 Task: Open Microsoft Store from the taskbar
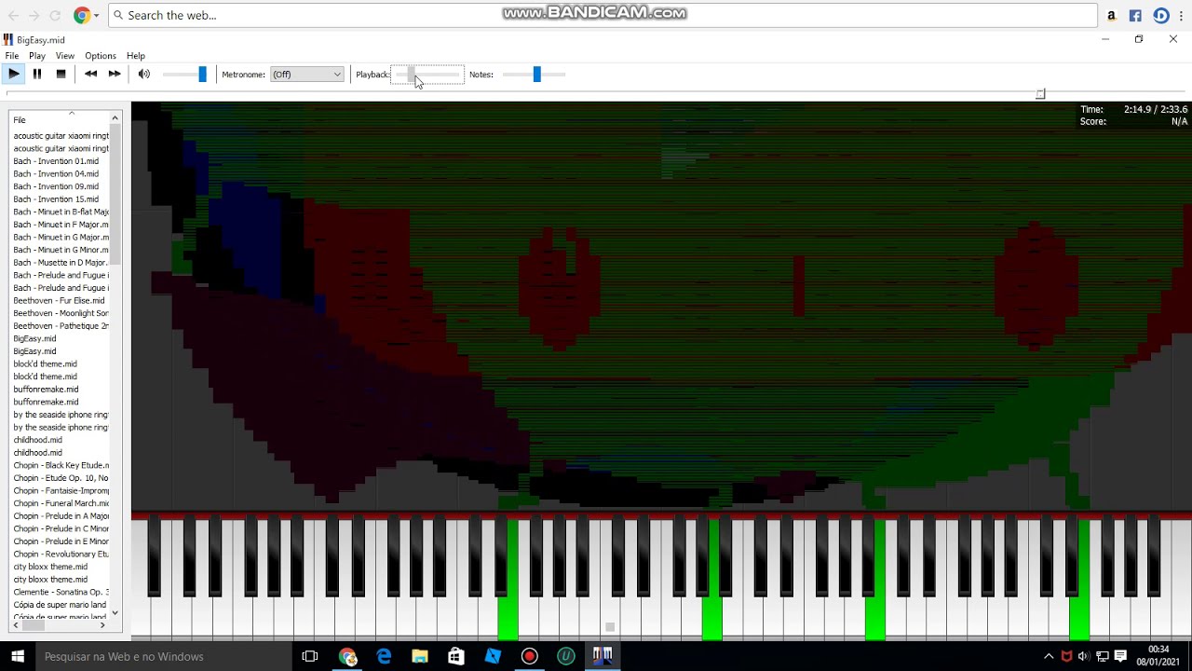click(x=456, y=656)
